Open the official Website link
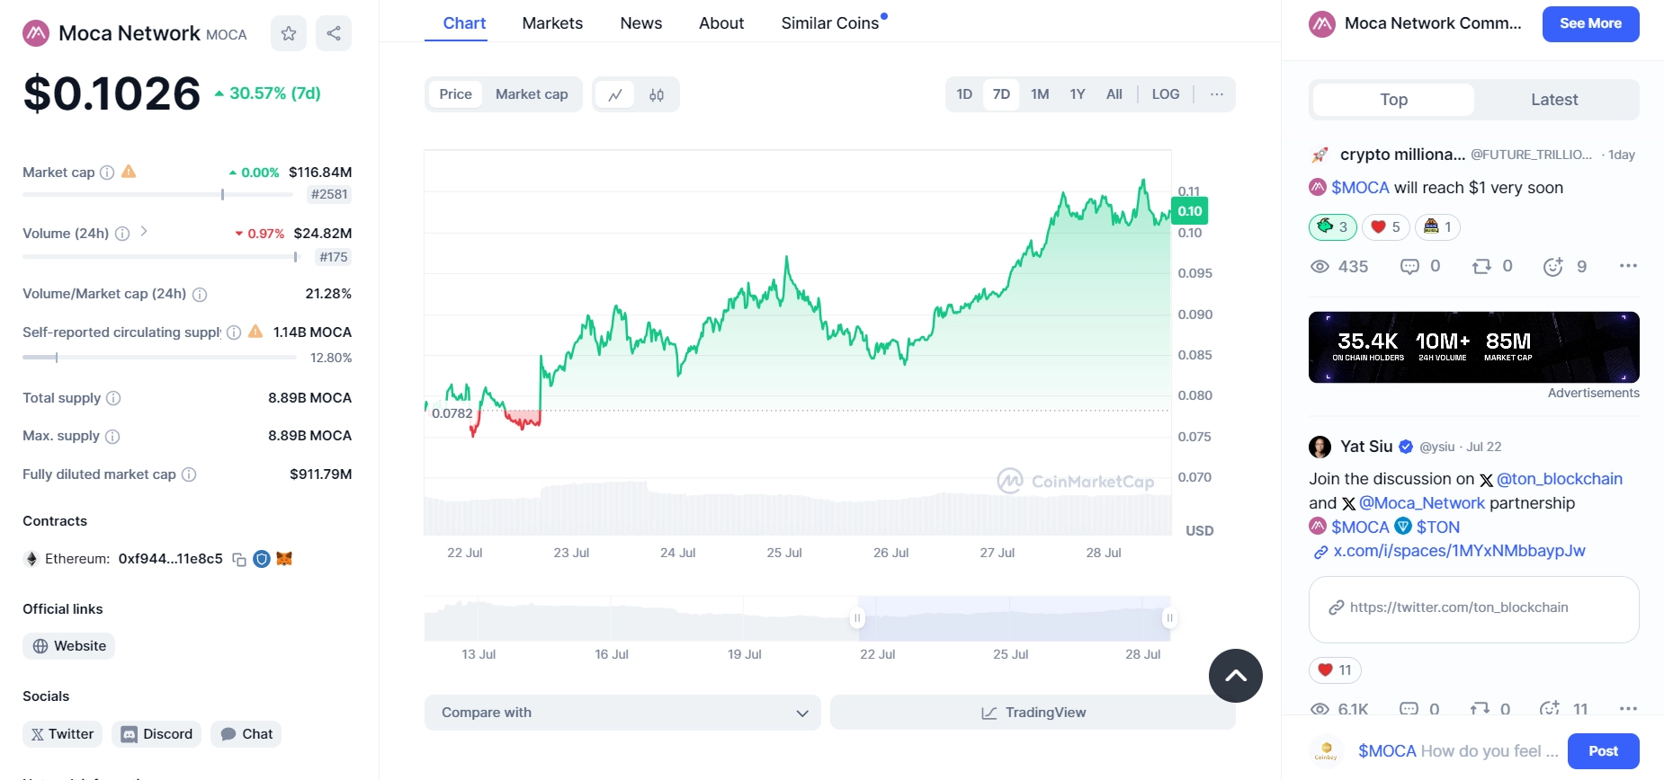The image size is (1664, 780). (x=69, y=646)
